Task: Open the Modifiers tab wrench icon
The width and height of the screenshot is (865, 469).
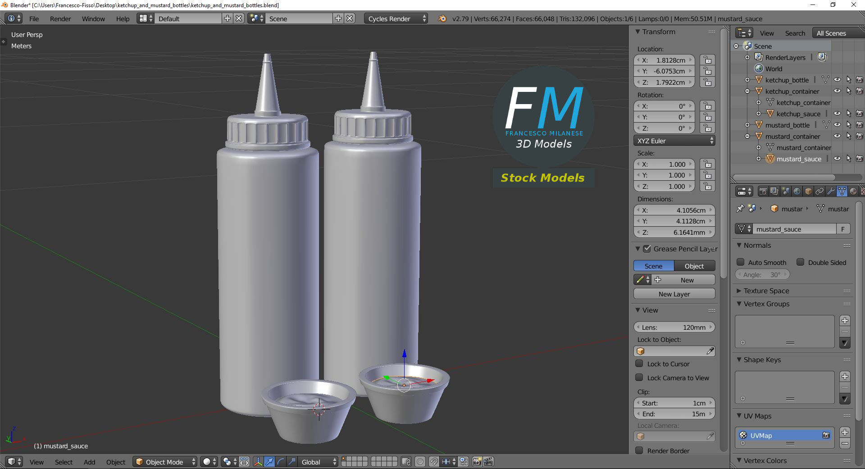Action: (831, 191)
